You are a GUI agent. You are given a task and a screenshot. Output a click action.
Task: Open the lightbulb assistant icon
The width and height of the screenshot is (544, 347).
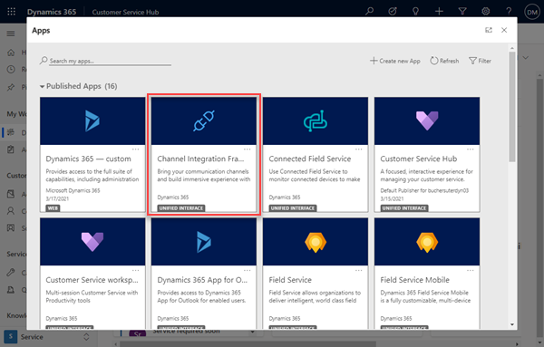point(415,12)
